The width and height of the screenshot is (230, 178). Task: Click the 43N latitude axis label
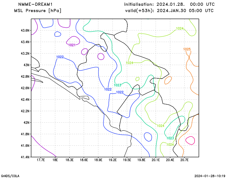26,65
